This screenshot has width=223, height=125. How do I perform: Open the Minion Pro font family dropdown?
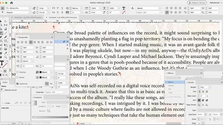30,8
